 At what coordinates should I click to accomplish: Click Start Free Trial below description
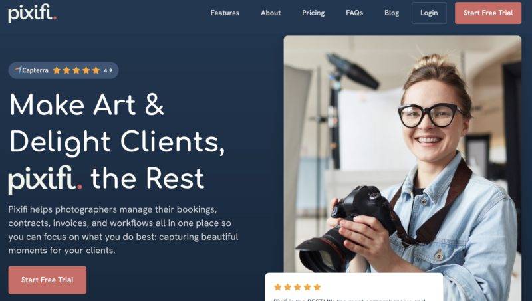tap(47, 280)
